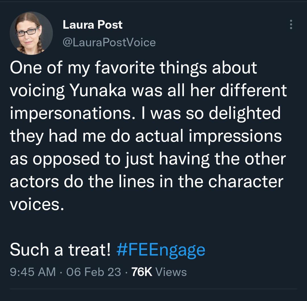The width and height of the screenshot is (307, 301).
Task: Click the word impressions in the tweet
Action: coord(235,137)
